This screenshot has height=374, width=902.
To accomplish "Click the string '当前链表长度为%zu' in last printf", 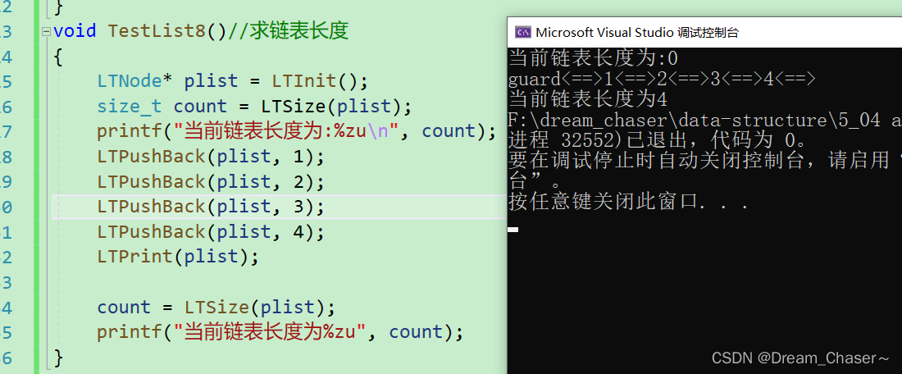I will coord(271,332).
